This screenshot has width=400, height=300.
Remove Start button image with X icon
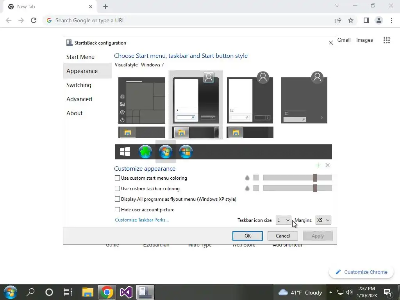point(328,165)
